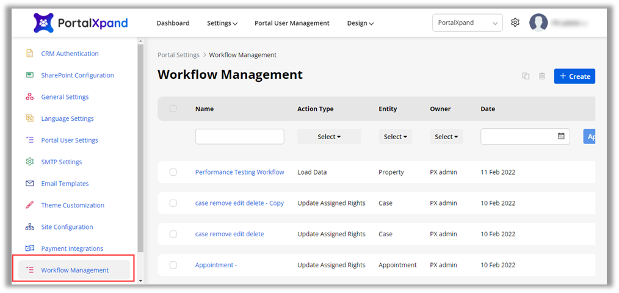The image size is (619, 293).
Task: Select the Appointment row checkbox
Action: (173, 265)
